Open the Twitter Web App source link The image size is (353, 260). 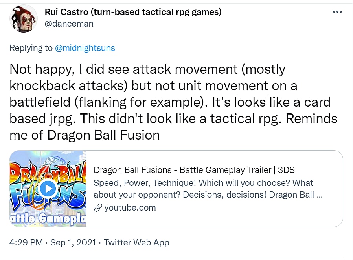click(x=136, y=242)
